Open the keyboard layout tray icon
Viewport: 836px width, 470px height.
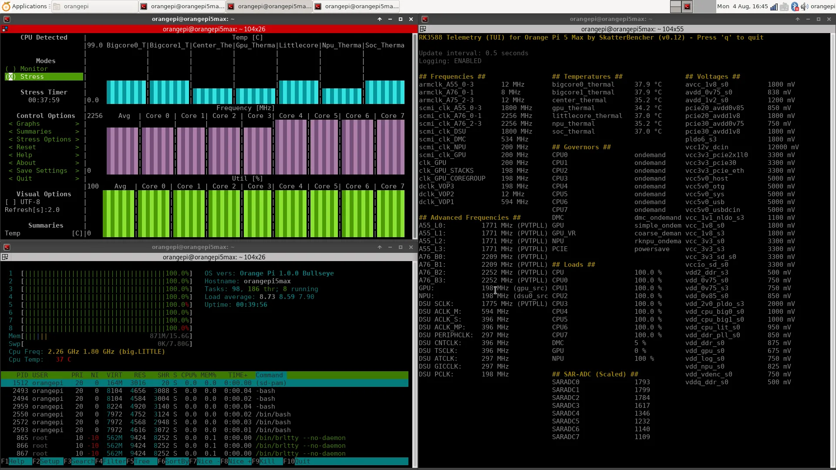click(x=784, y=7)
